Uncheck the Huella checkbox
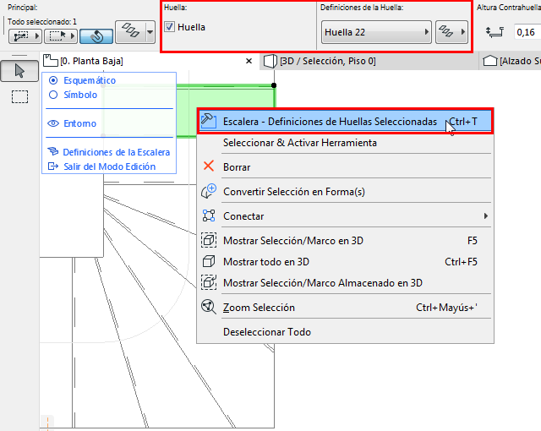The image size is (541, 431). pyautogui.click(x=169, y=26)
